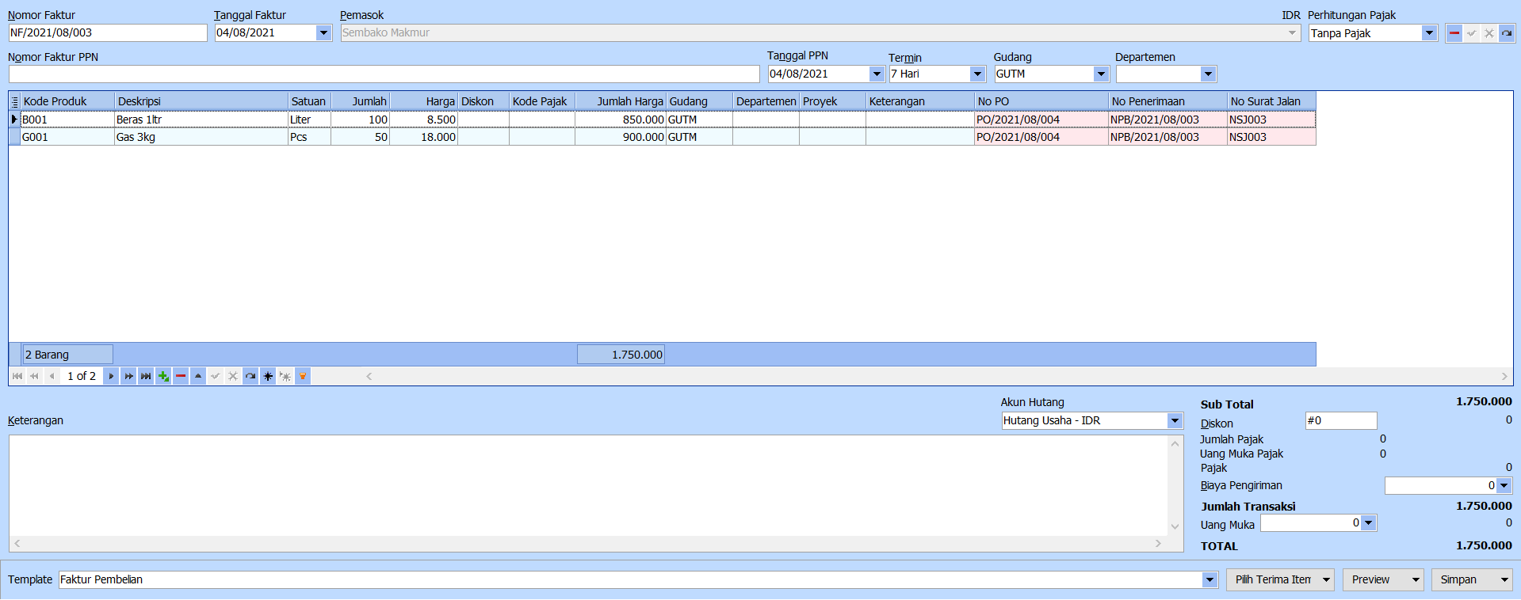
Task: Delete row using grid navigator red minus
Action: coord(181,376)
